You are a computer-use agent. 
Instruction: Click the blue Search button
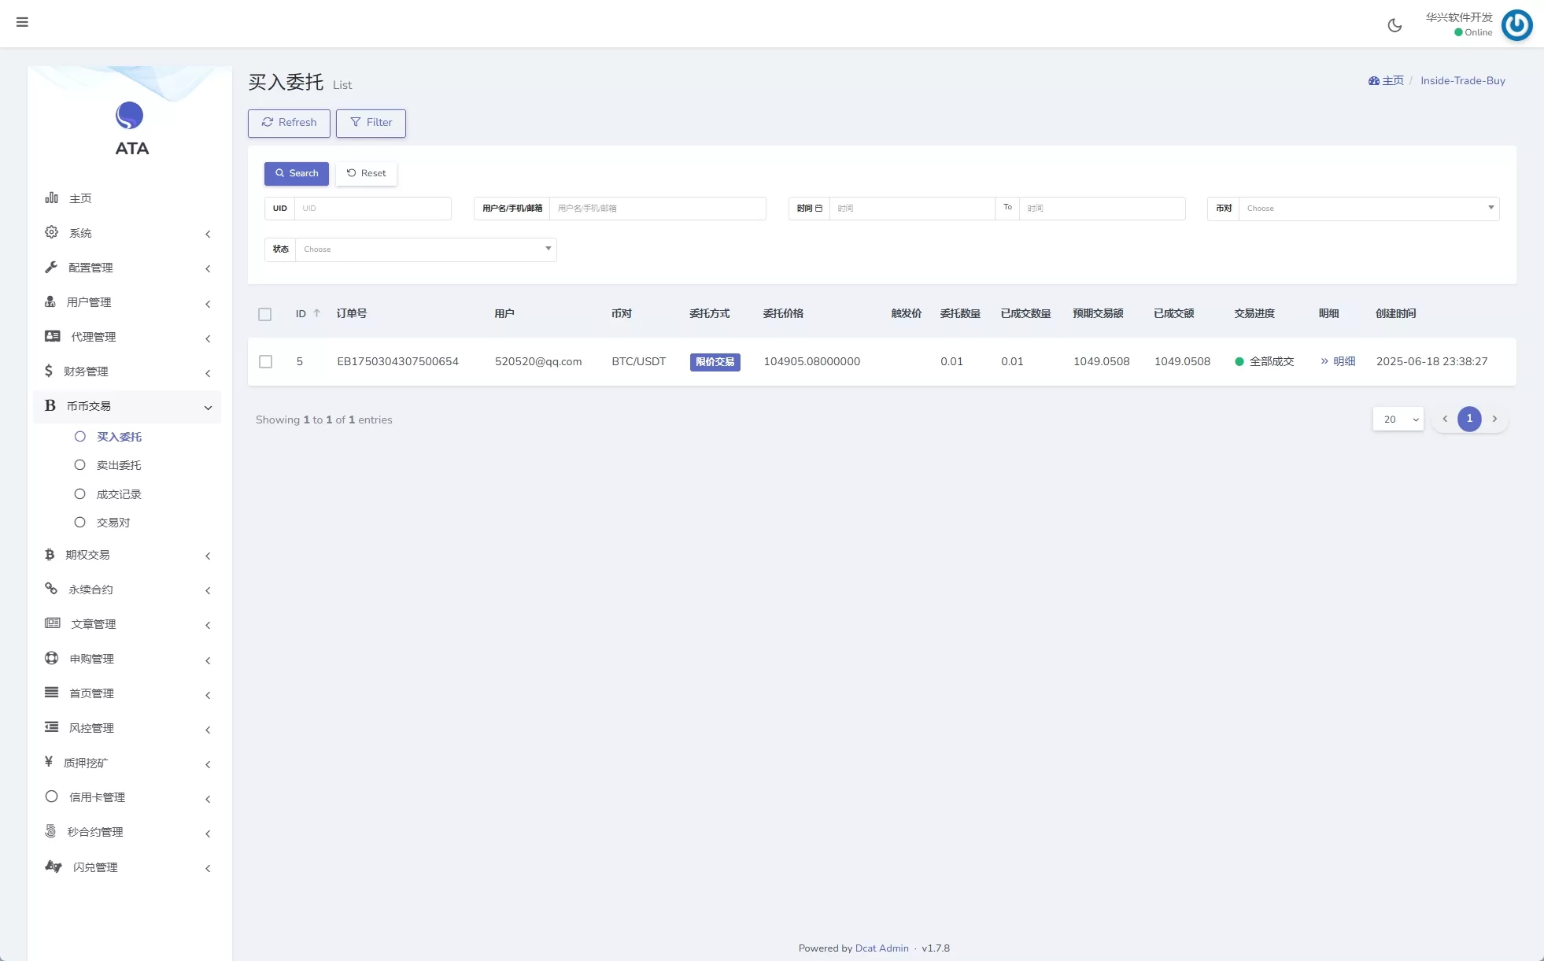(x=297, y=173)
